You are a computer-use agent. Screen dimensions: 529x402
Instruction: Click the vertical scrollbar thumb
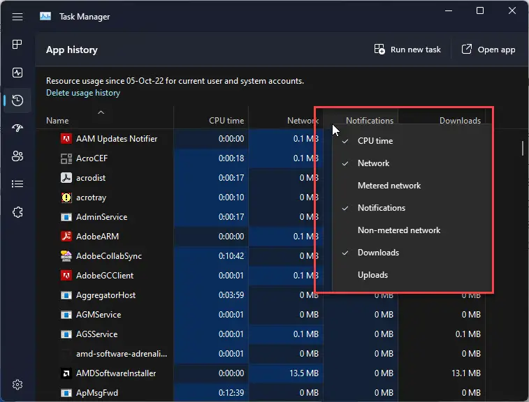coord(522,148)
